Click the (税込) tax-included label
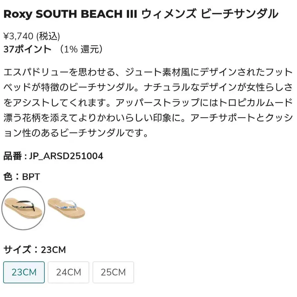 click(x=48, y=36)
